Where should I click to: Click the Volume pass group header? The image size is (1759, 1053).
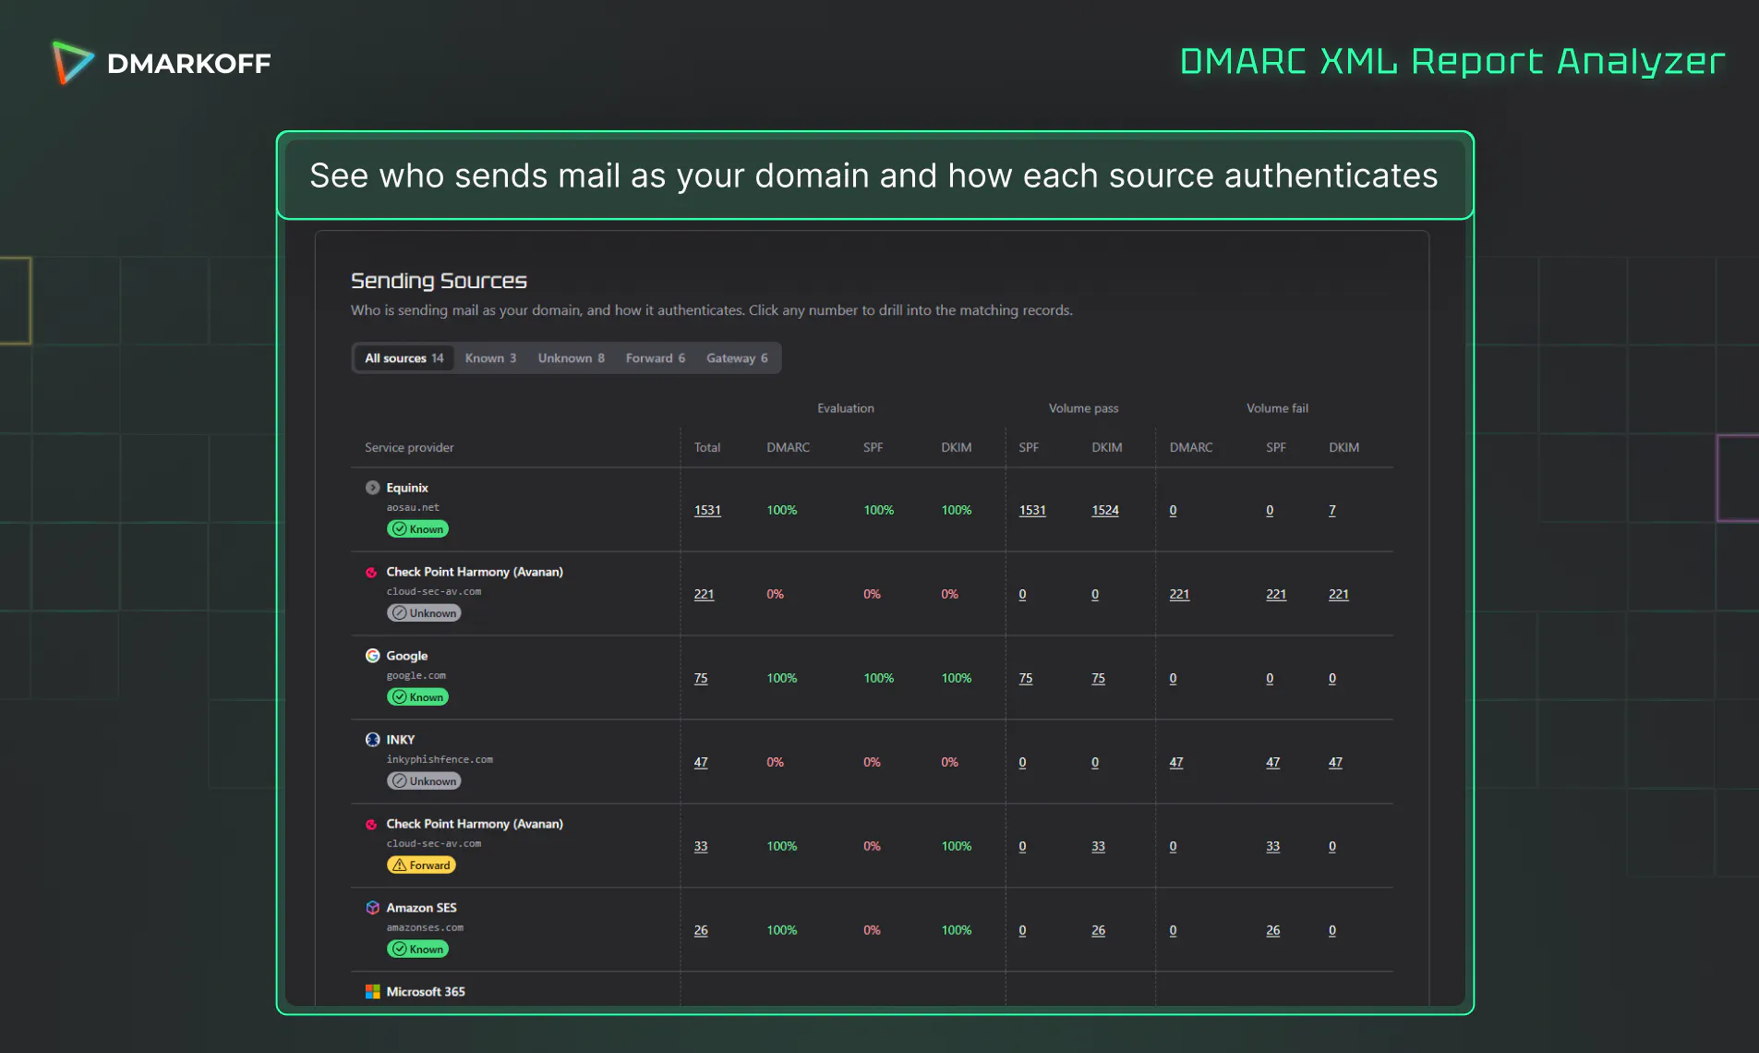1083,408
